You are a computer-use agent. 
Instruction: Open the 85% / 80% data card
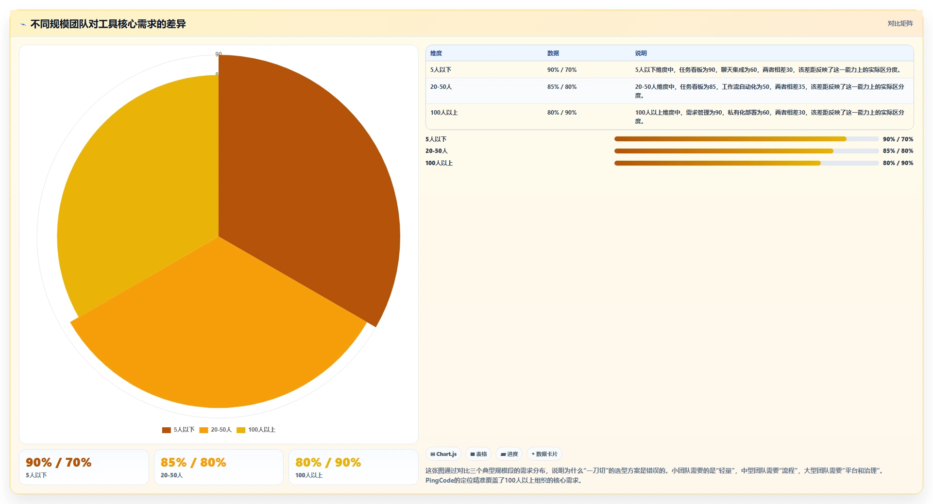pos(219,467)
